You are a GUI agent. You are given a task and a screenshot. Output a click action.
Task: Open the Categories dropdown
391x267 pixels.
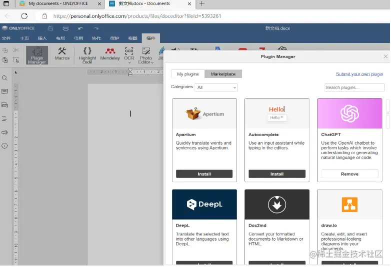[x=216, y=87]
